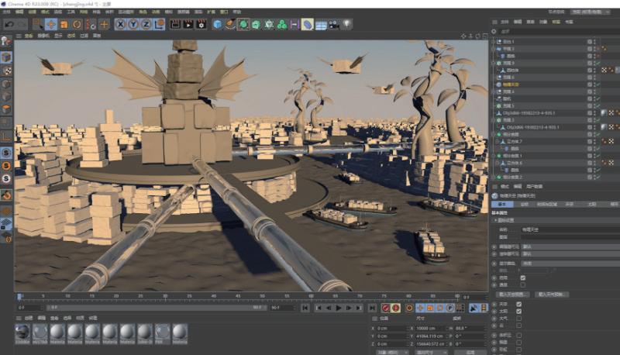Toggle the X axis lock
Viewport: 620px width, 355px height.
pos(122,24)
